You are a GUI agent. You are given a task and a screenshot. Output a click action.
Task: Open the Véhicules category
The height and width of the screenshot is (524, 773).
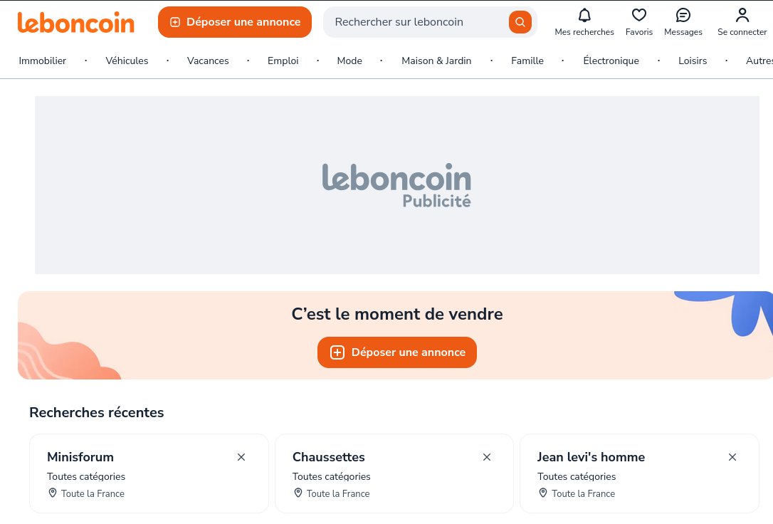coord(127,61)
